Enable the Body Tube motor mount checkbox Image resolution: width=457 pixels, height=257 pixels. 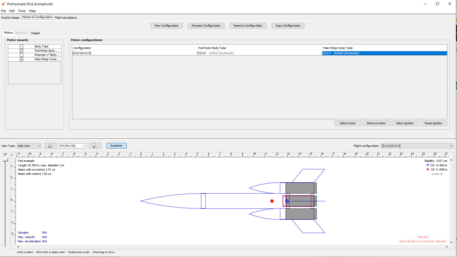(21, 46)
